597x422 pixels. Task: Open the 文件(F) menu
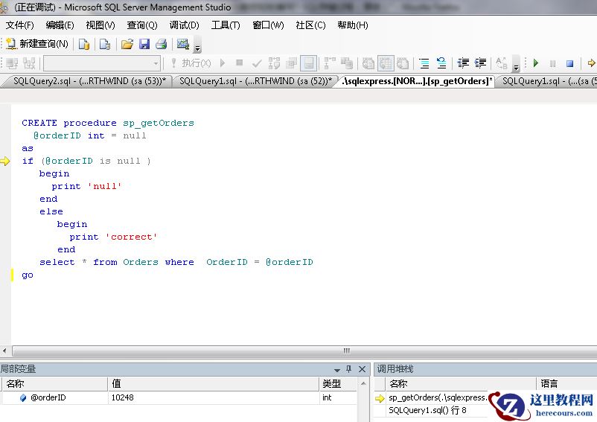point(20,25)
